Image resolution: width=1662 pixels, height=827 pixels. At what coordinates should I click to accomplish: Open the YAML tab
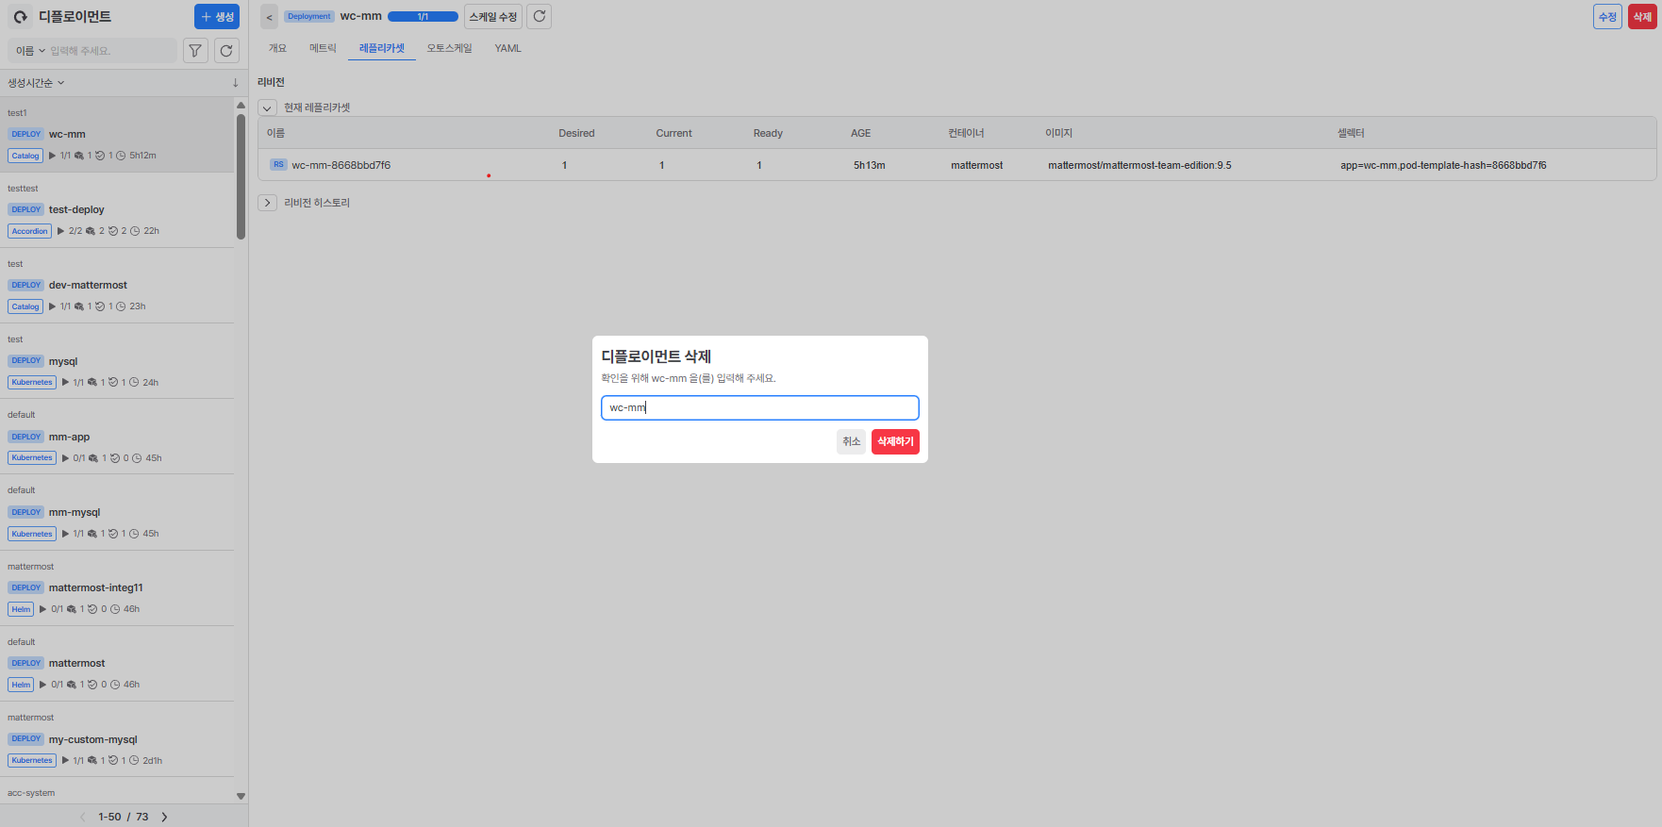point(507,48)
